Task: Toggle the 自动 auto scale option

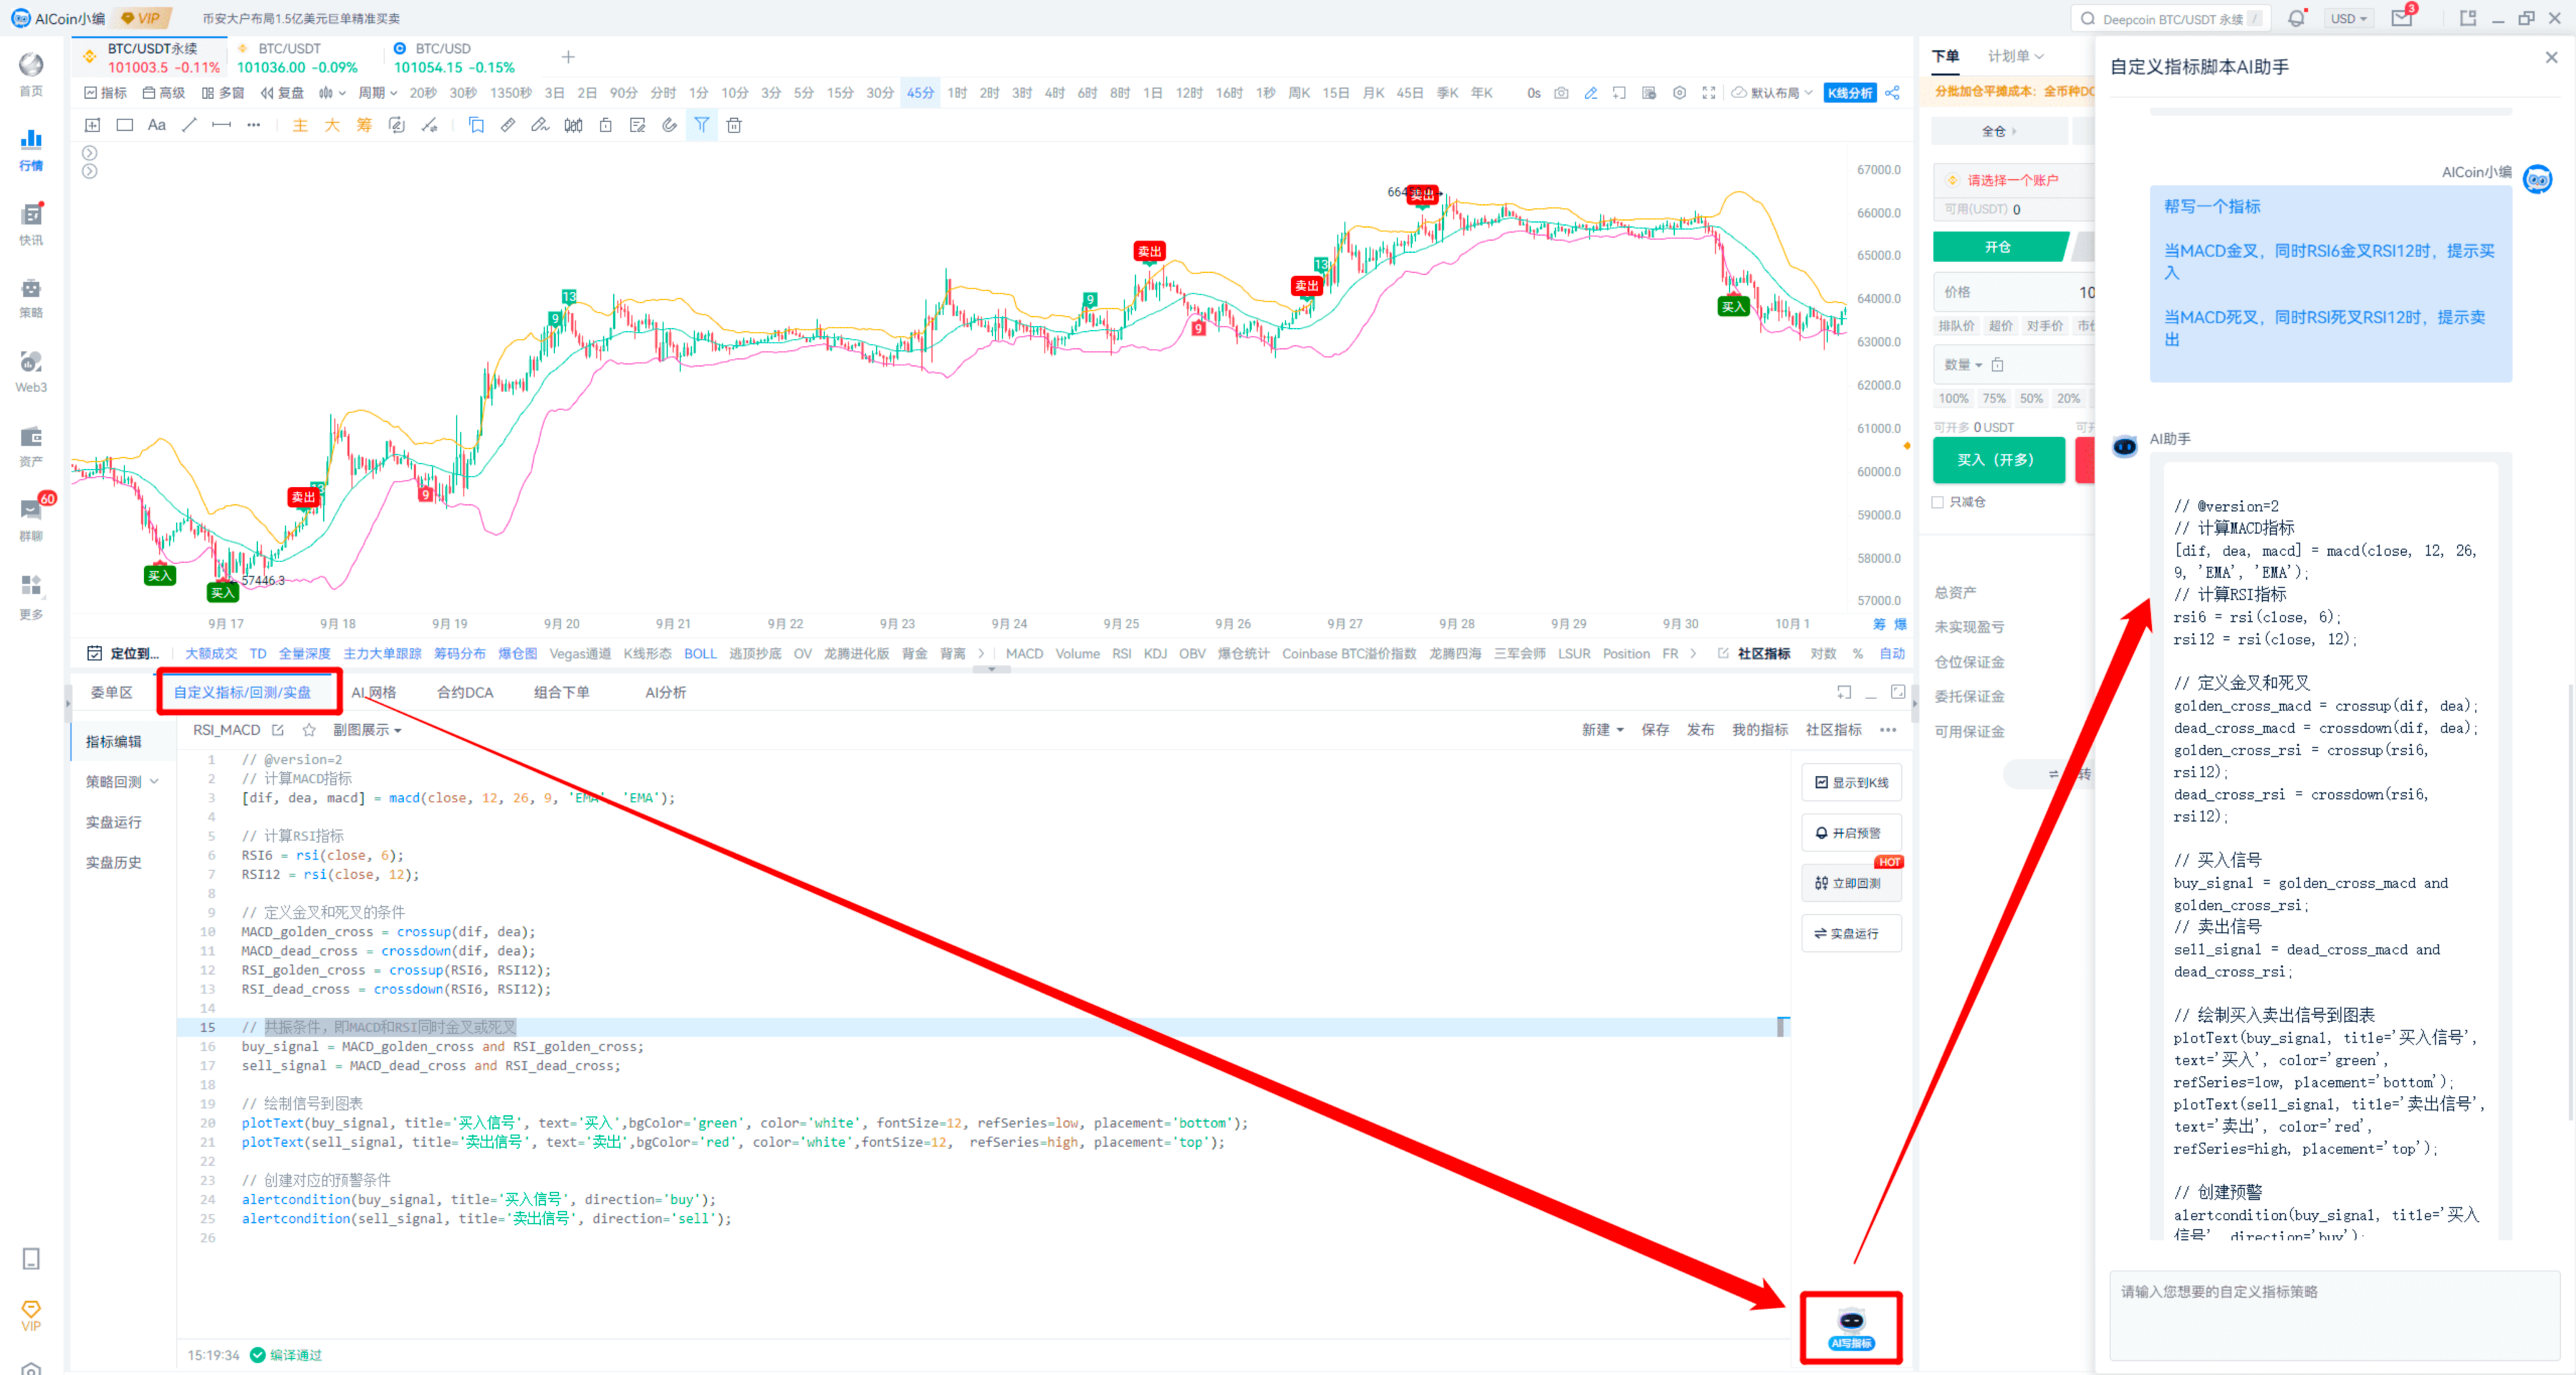Action: 1892,654
